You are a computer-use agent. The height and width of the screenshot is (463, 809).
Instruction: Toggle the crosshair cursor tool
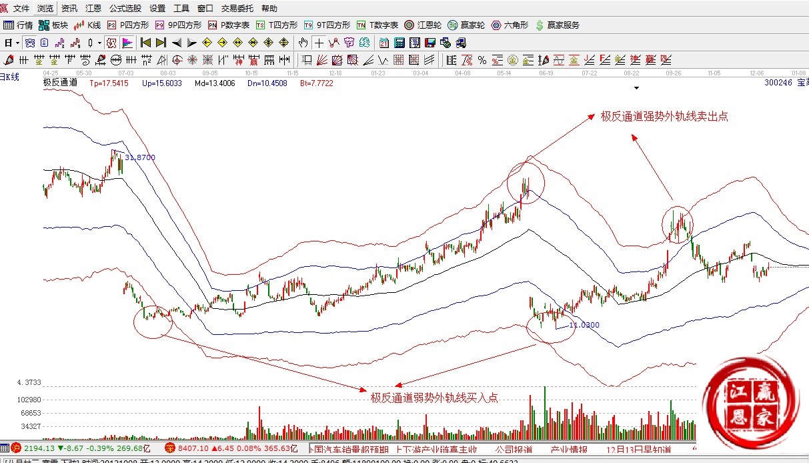coord(319,43)
